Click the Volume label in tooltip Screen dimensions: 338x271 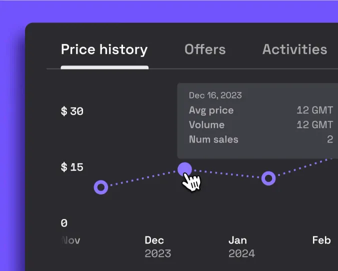tap(206, 125)
